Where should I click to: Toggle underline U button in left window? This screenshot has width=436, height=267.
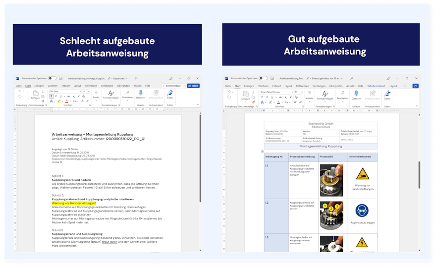61,96
